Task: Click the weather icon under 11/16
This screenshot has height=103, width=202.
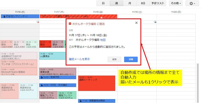Action: [x=38, y=22]
